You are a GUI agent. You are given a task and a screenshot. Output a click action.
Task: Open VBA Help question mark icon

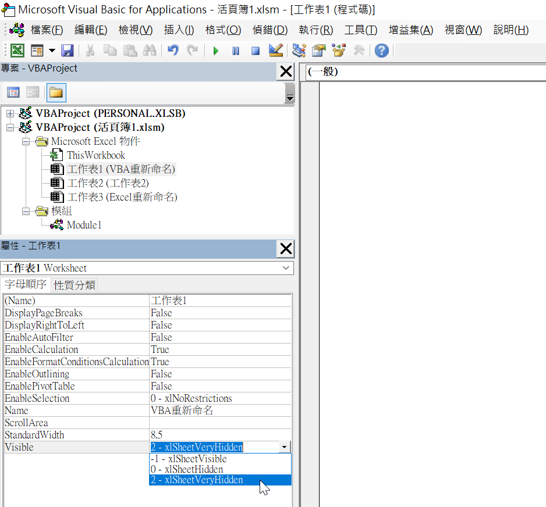pyautogui.click(x=382, y=51)
